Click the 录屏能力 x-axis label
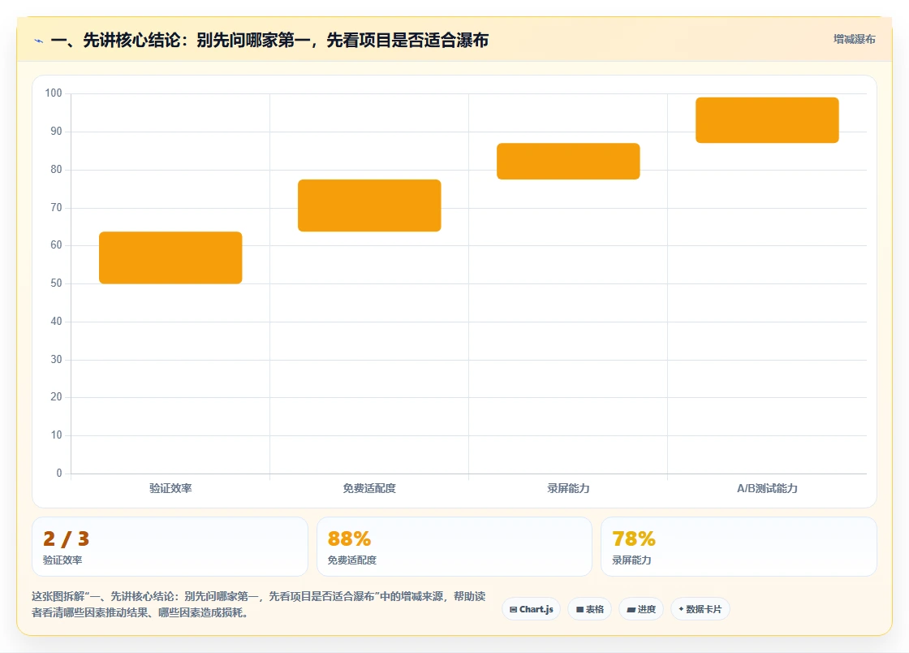The image size is (909, 653). [x=568, y=488]
